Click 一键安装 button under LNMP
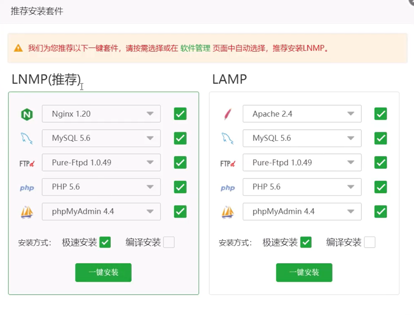The width and height of the screenshot is (414, 315). [103, 272]
